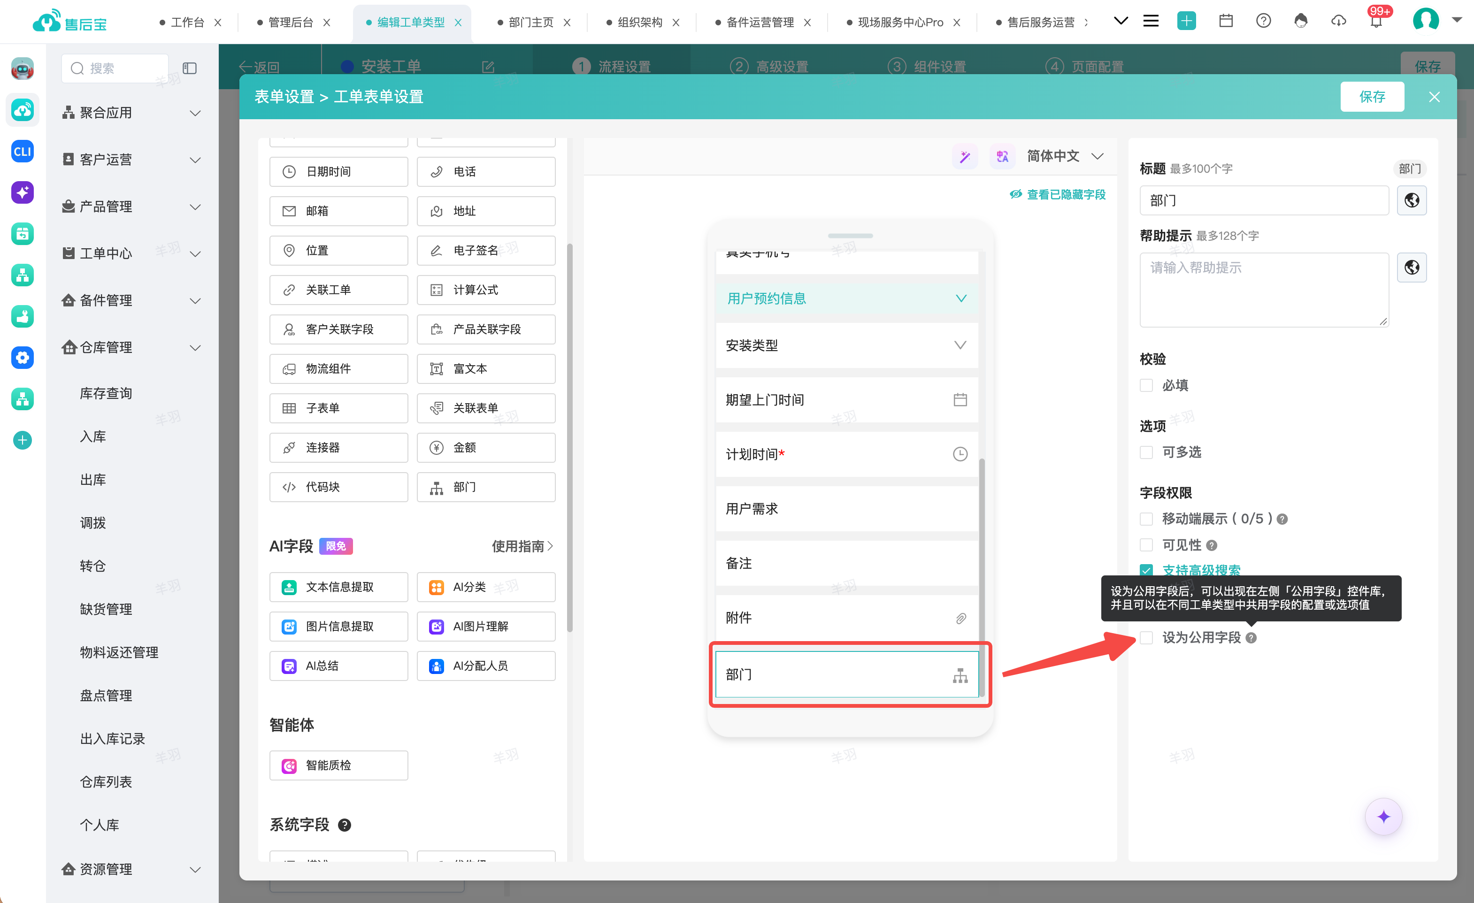Click floating AI sparkle button at bottom right
The width and height of the screenshot is (1474, 903).
pyautogui.click(x=1383, y=817)
